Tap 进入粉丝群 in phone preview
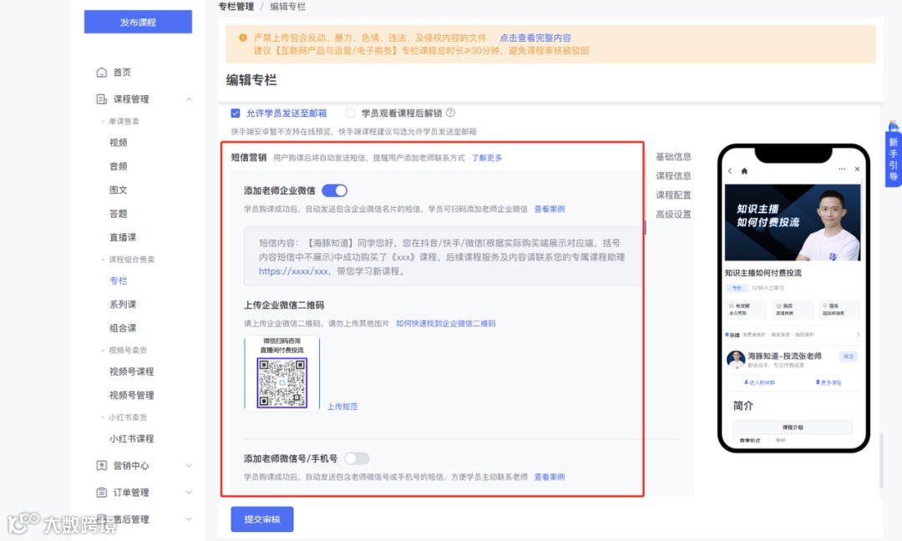902x541 pixels. click(759, 382)
